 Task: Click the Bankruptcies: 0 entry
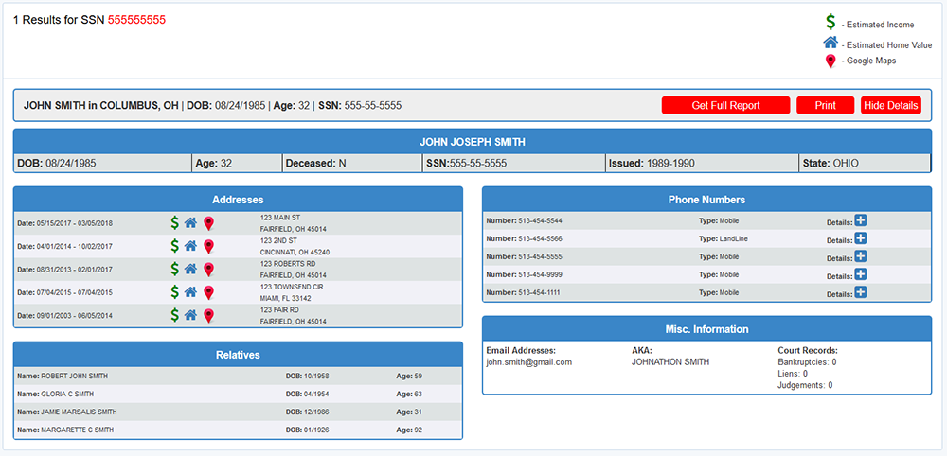point(807,362)
